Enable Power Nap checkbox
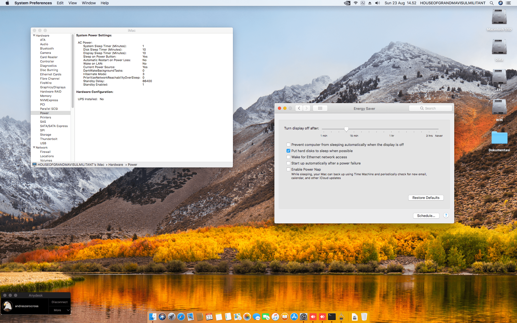The width and height of the screenshot is (517, 323). [288, 169]
